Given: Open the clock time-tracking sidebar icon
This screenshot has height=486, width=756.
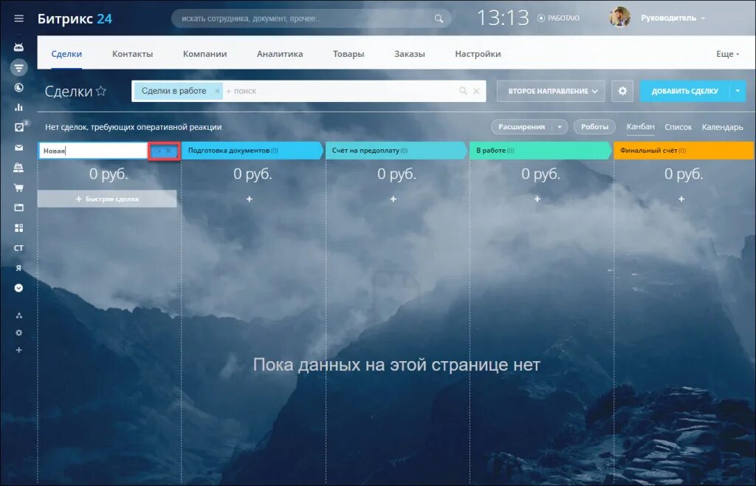Looking at the screenshot, I should [x=18, y=88].
